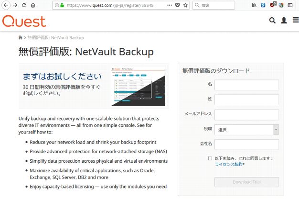Image resolution: width=299 pixels, height=200 pixels.
Task: Bookmark this page with the star icon
Action: (x=185, y=5)
